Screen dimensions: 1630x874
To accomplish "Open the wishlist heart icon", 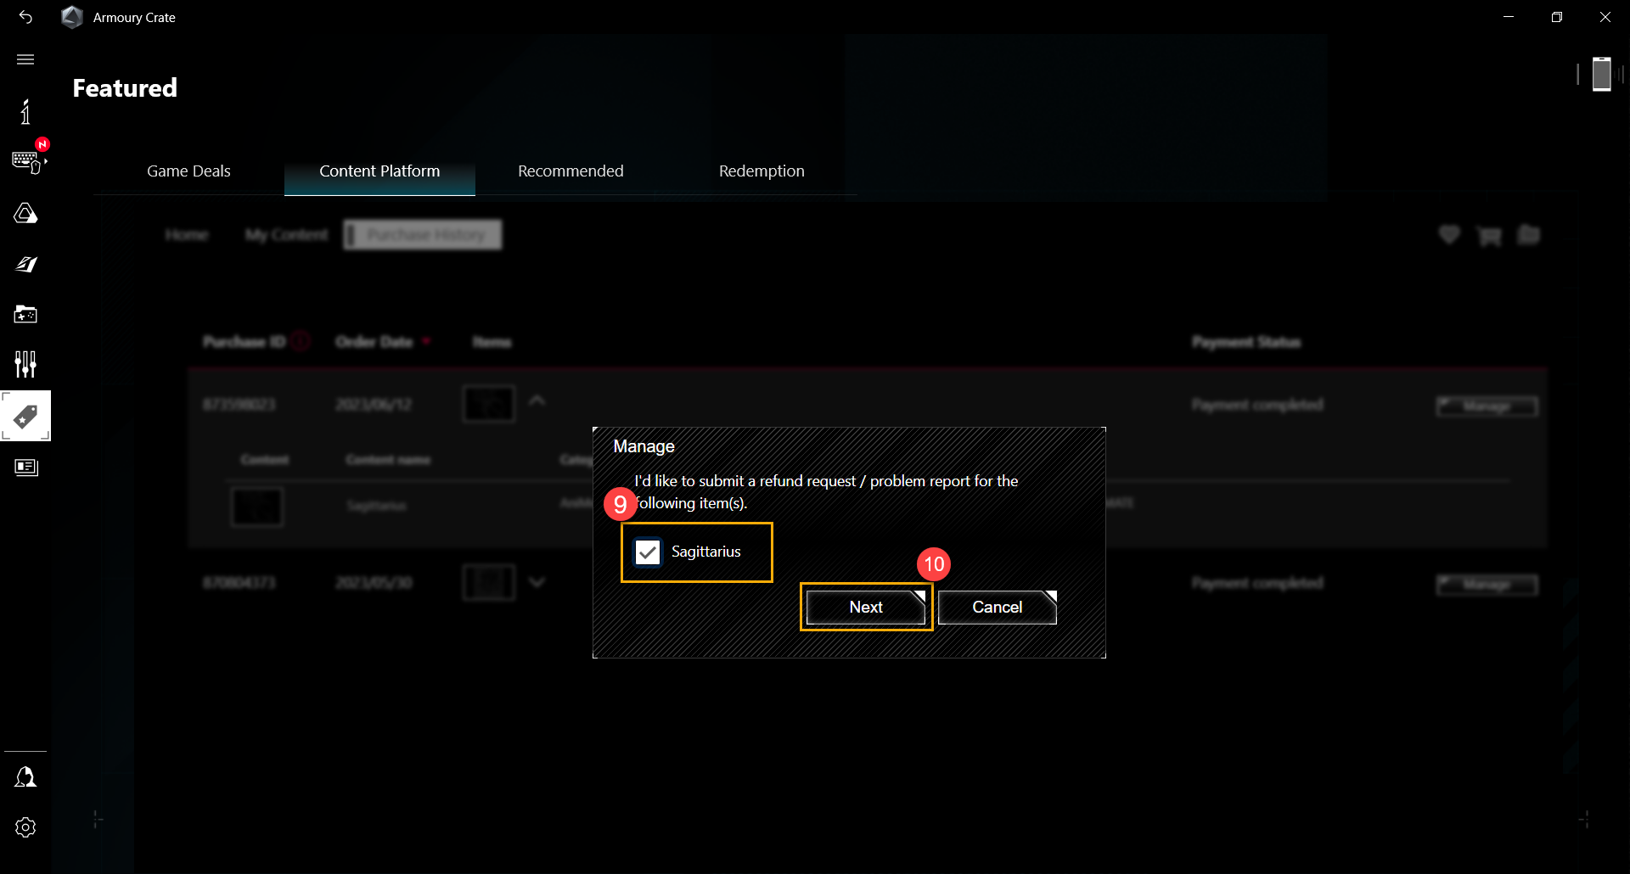I will coord(1449,235).
